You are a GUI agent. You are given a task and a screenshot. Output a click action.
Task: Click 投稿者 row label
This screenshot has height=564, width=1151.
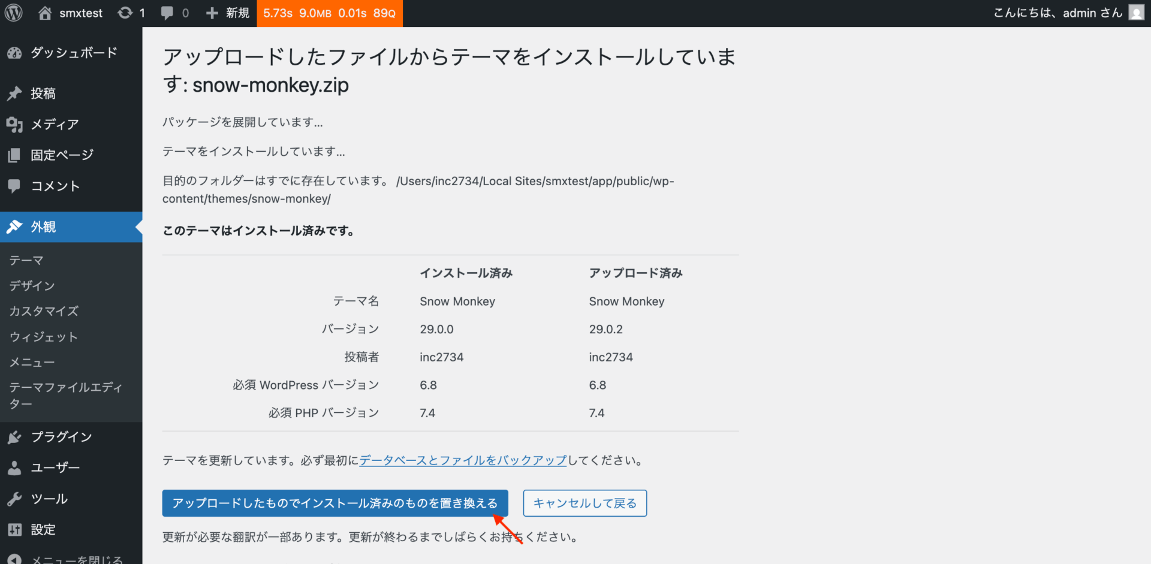pyautogui.click(x=361, y=357)
